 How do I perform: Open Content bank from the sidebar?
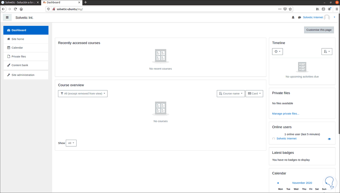click(x=20, y=65)
